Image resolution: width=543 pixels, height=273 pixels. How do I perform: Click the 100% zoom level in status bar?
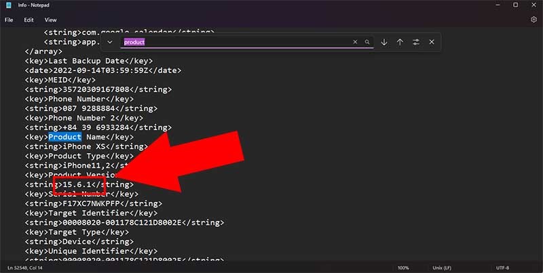tap(403, 268)
